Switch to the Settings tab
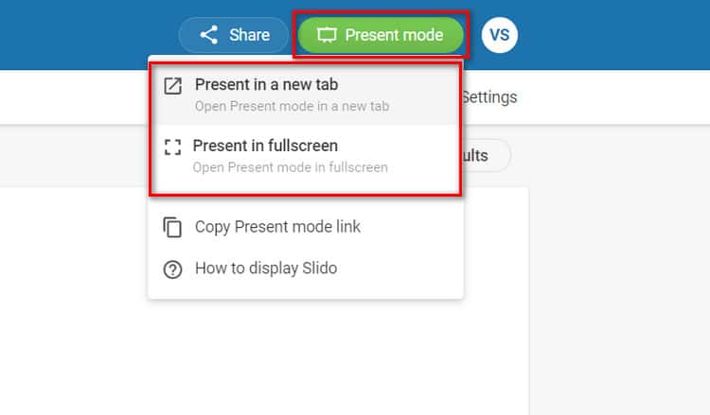 click(x=489, y=97)
